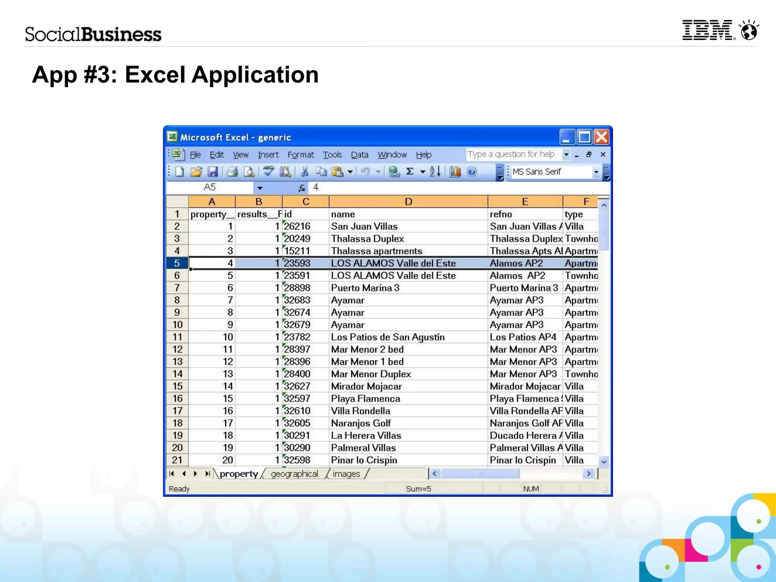
Task: Open the Paste options dropdown arrow
Action: pyautogui.click(x=350, y=172)
